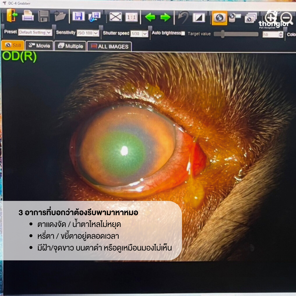Click the exit door icon
Image resolution: width=296 pixels, height=296 pixels.
click(12, 16)
